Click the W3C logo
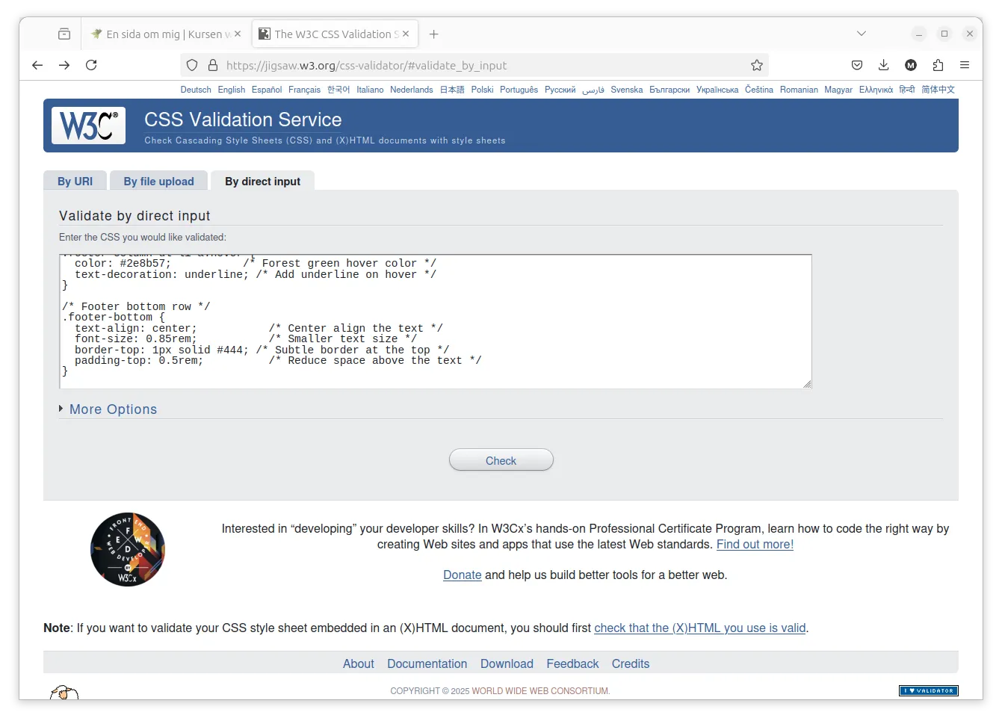 tap(88, 125)
